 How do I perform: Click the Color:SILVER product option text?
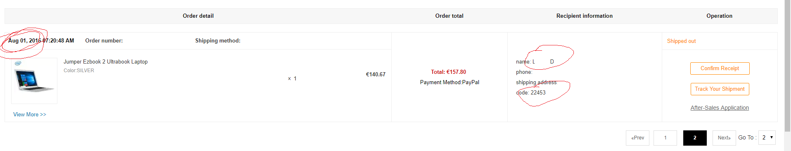click(79, 71)
